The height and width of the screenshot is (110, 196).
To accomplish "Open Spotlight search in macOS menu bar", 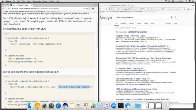I will tap(187, 1).
